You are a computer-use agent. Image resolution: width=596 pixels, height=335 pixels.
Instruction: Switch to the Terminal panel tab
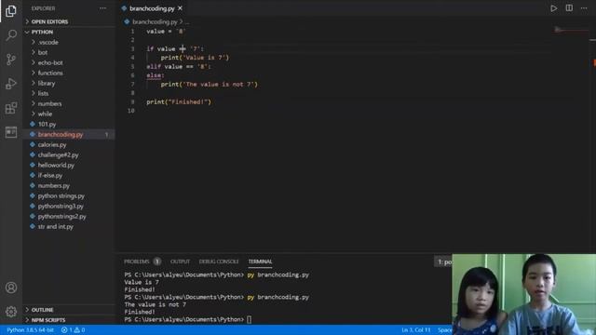point(261,261)
